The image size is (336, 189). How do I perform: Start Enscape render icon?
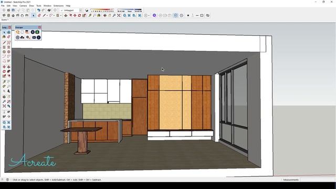pos(17,32)
